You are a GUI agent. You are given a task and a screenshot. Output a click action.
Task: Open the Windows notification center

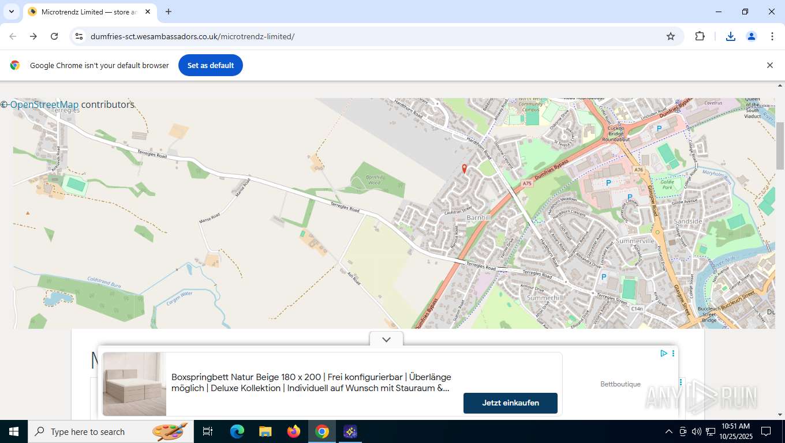(x=766, y=431)
